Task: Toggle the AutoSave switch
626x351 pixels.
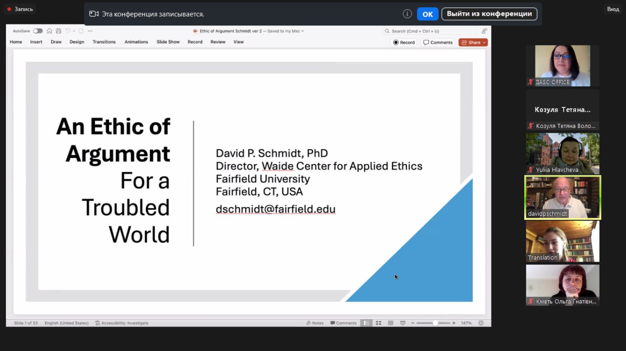Action: point(38,31)
